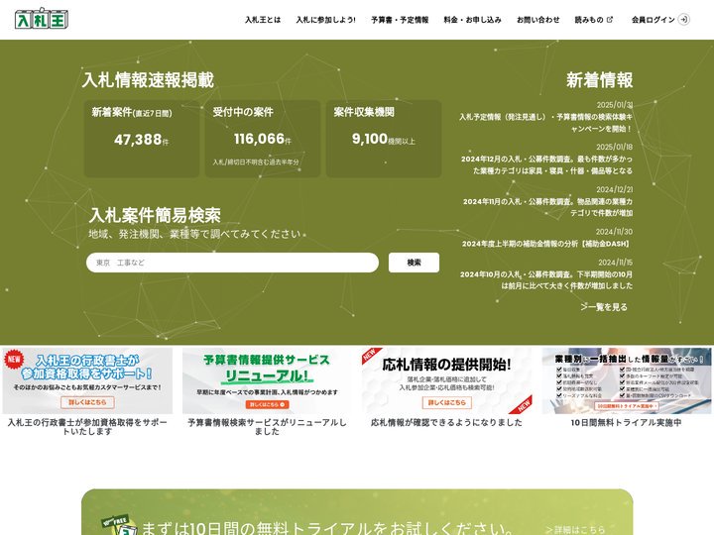Open the 予算書情報提供サービス リニューアル banner
This screenshot has width=714, height=535.
(267, 380)
